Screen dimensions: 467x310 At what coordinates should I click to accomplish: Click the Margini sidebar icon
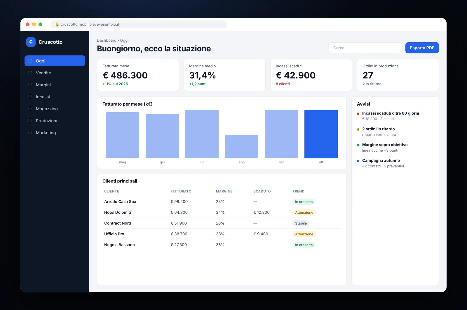pos(30,85)
